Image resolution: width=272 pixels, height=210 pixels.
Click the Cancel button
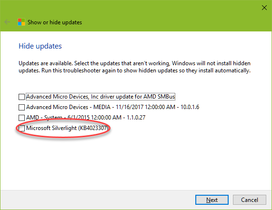[250, 200]
